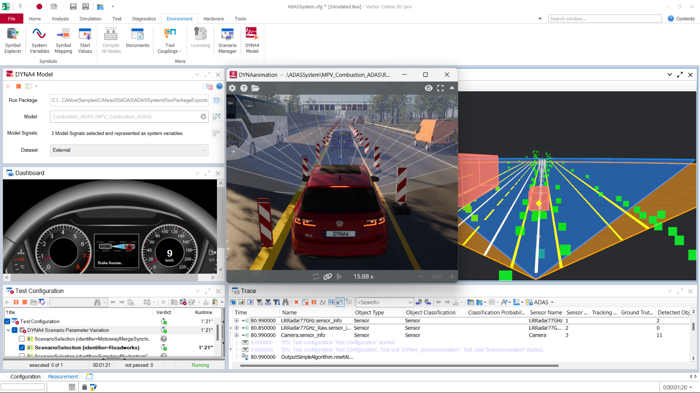Collapse the ribbon with the up chevron
Screen dimensions: 700x393
pos(540,19)
